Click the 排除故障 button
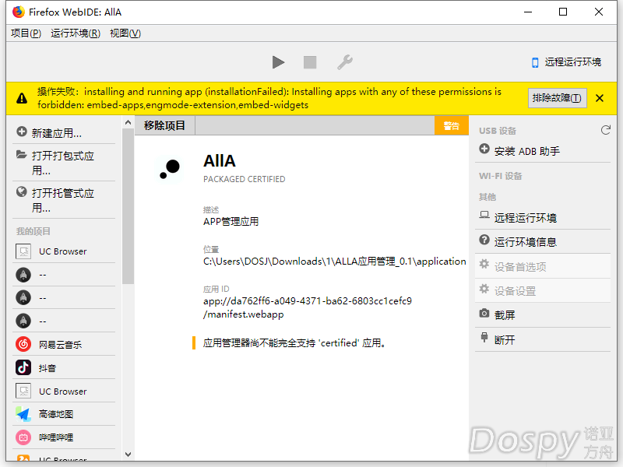 coord(557,98)
